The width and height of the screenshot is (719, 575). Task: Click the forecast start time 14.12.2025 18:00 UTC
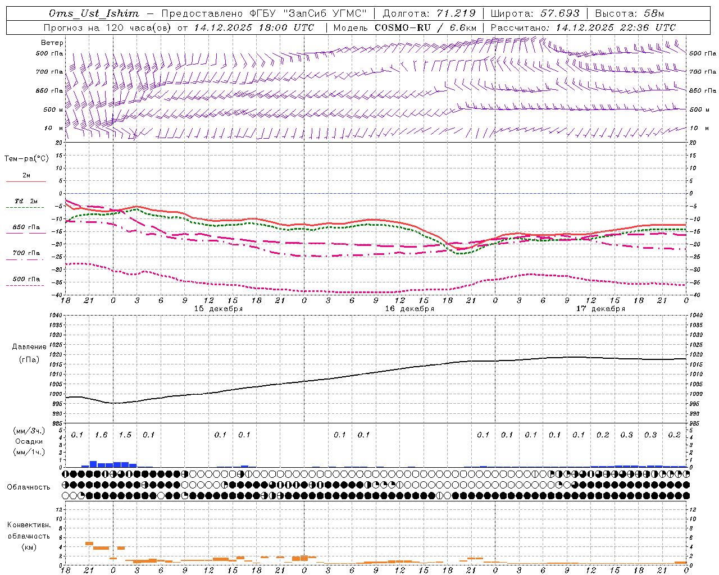point(254,28)
